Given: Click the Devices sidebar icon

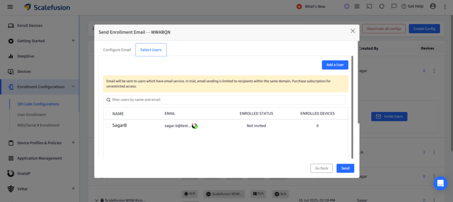Looking at the screenshot, I should [11, 71].
